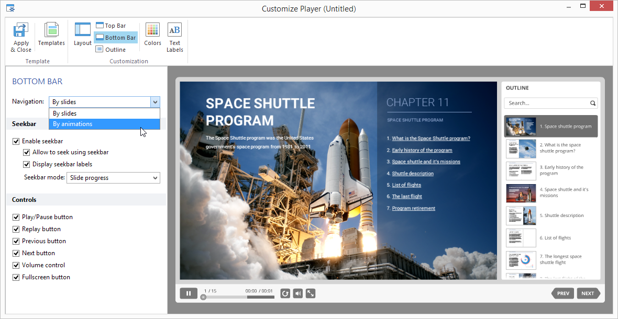This screenshot has height=319, width=618.
Task: Go to previous slide with PREV
Action: [563, 293]
